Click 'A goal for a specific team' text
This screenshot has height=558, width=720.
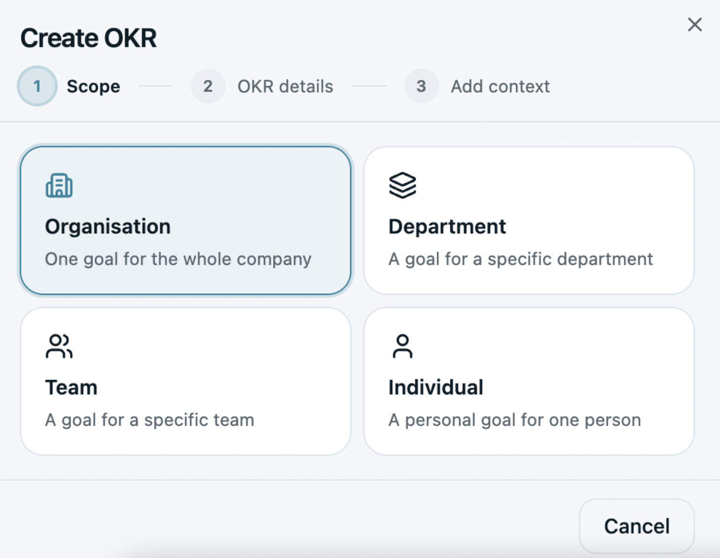(x=150, y=420)
